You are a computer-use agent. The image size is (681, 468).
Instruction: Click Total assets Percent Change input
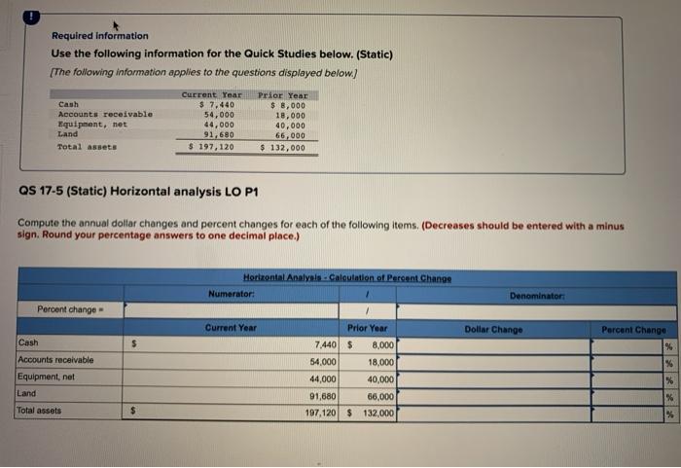pos(627,414)
